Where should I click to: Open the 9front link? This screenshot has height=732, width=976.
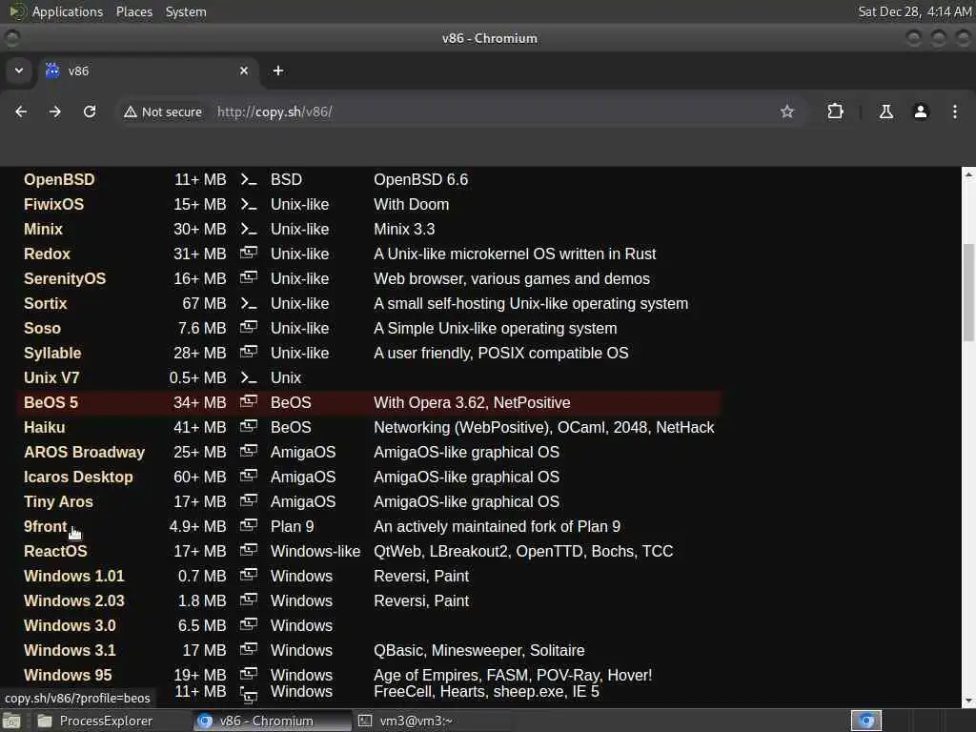[45, 526]
